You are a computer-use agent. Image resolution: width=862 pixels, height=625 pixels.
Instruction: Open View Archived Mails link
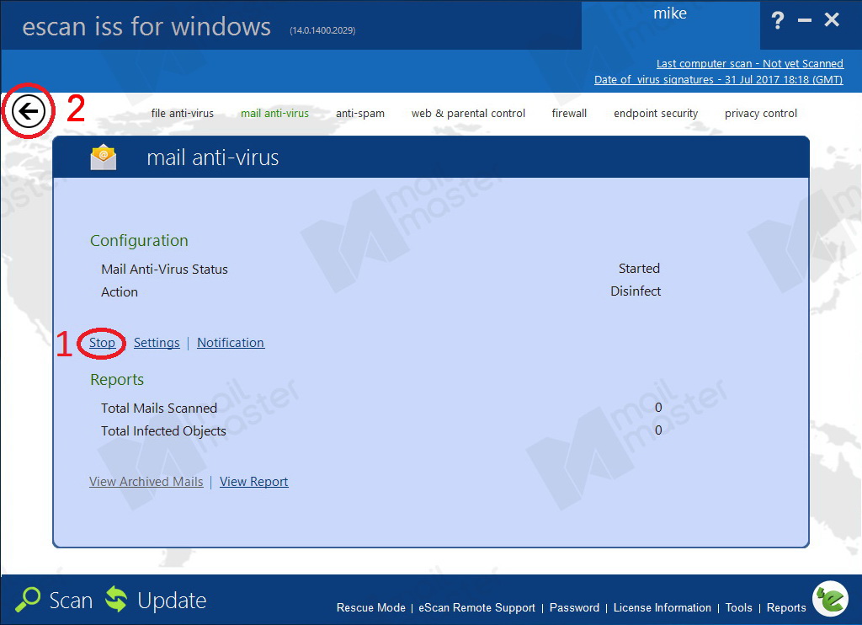click(x=146, y=482)
